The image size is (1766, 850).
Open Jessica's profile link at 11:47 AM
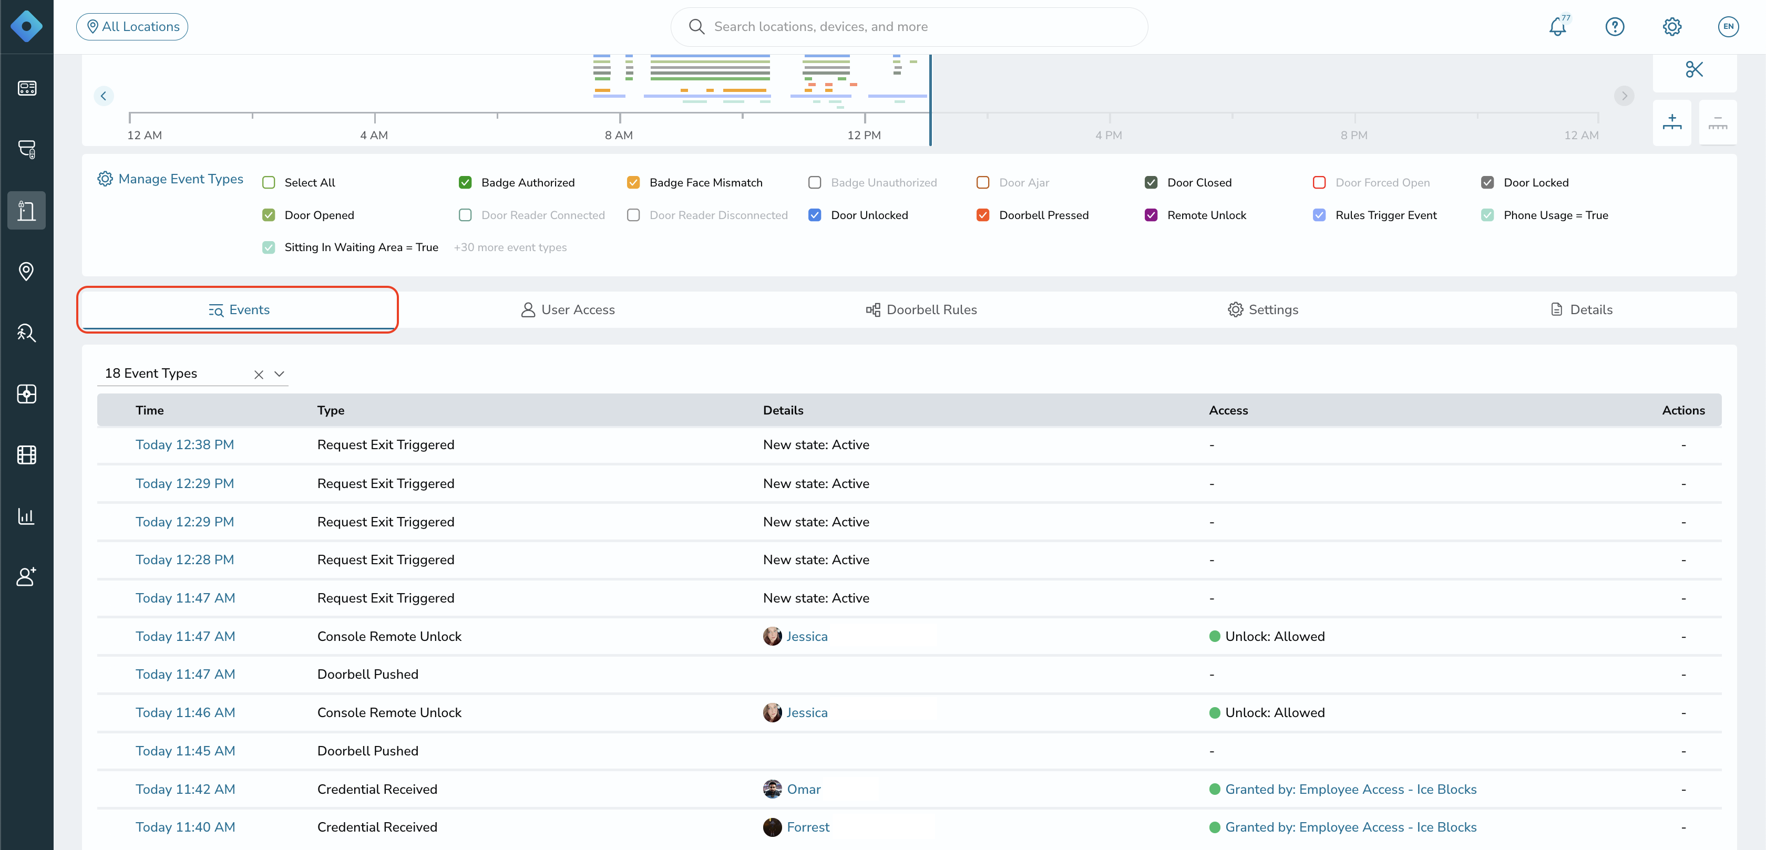806,636
